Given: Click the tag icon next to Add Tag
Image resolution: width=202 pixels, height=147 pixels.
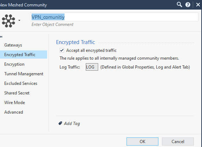Looking at the screenshot, I should click(60, 123).
